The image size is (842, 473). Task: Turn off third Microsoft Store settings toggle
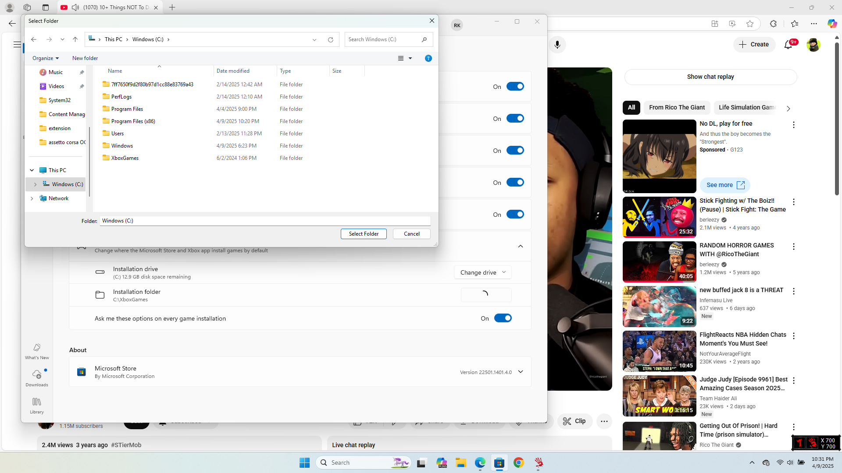pos(515,151)
